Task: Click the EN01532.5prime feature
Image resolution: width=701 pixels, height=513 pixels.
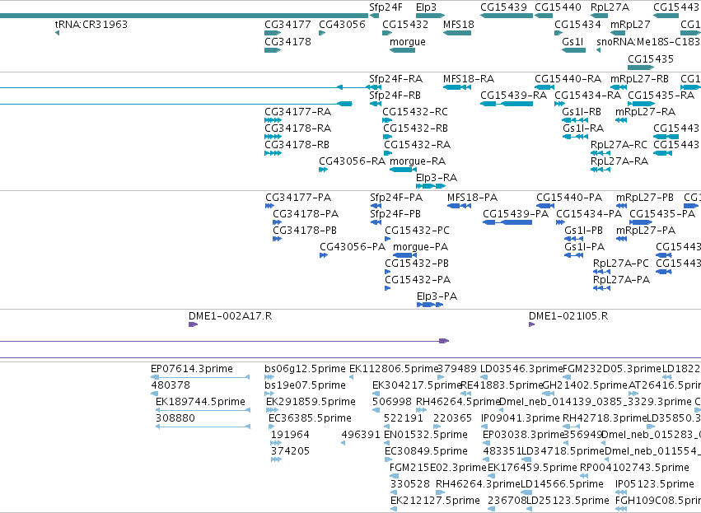Action: [387, 443]
